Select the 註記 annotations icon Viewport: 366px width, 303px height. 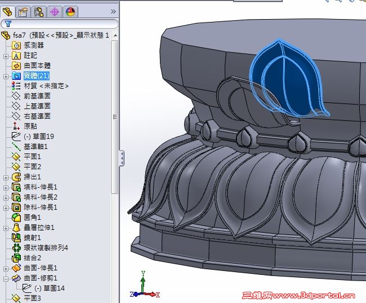coord(16,56)
